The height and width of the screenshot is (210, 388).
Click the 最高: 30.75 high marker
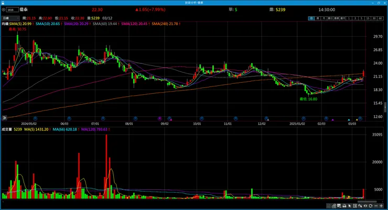pos(17,29)
